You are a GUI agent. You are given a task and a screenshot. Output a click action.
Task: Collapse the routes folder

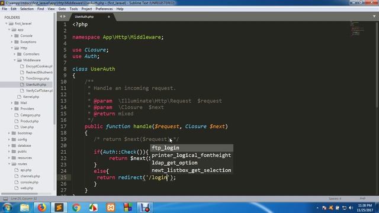coord(9,164)
